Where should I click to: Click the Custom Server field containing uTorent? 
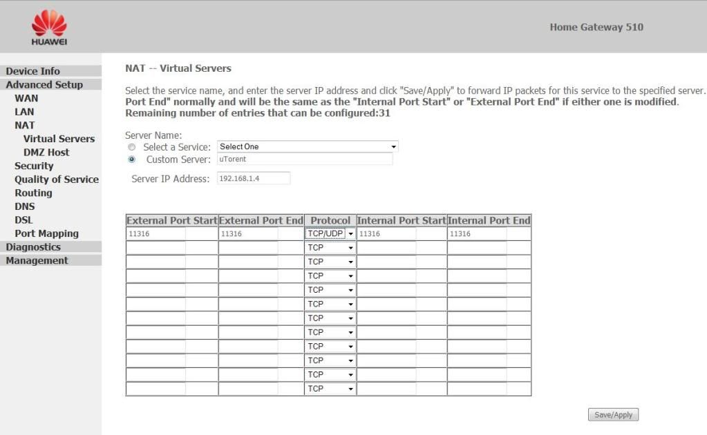305,159
